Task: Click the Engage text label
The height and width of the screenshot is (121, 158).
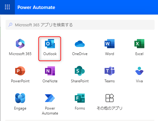Action: click(x=20, y=108)
